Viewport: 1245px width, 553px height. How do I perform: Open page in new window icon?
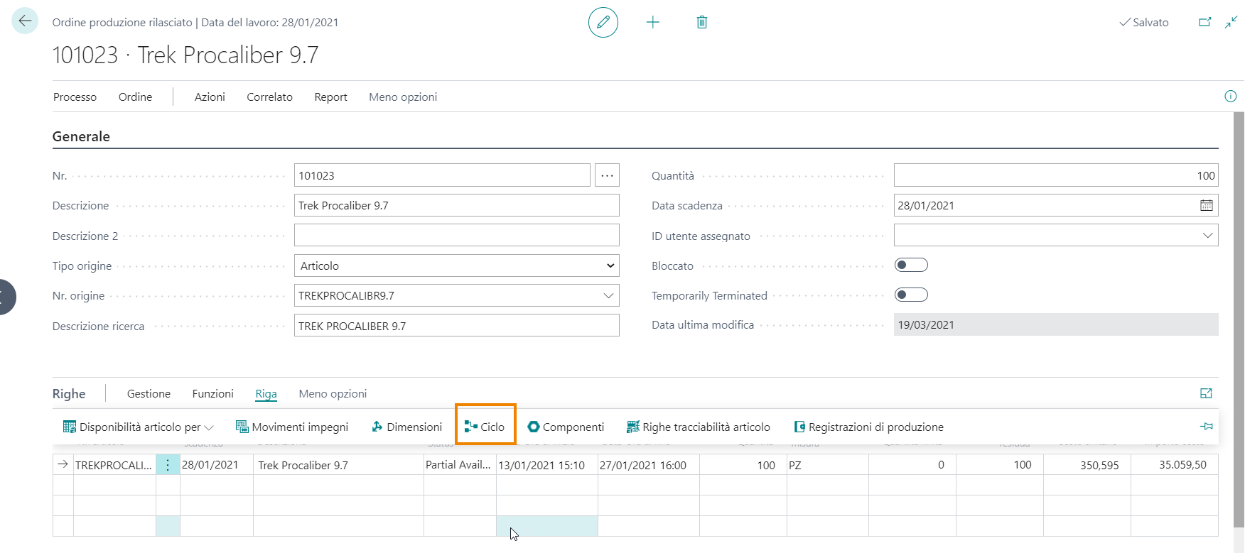pyautogui.click(x=1204, y=22)
